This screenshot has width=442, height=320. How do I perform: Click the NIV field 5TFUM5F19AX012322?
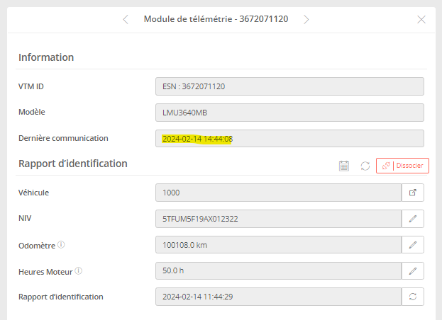[278, 219]
